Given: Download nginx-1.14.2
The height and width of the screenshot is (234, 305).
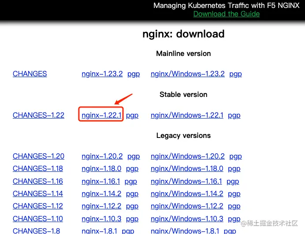Looking at the screenshot, I should coord(101,194).
